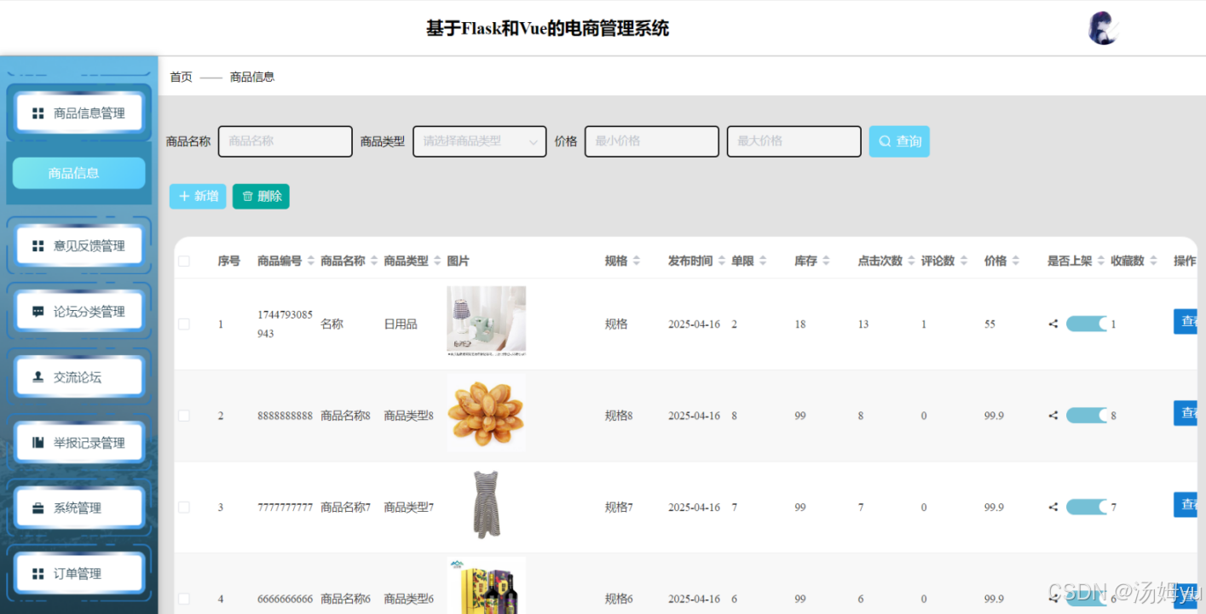The height and width of the screenshot is (614, 1206).
Task: Click the 日用品 type cell
Action: click(401, 324)
